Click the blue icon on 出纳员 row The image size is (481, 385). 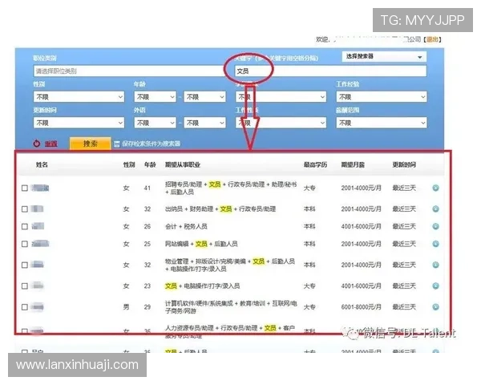click(435, 209)
